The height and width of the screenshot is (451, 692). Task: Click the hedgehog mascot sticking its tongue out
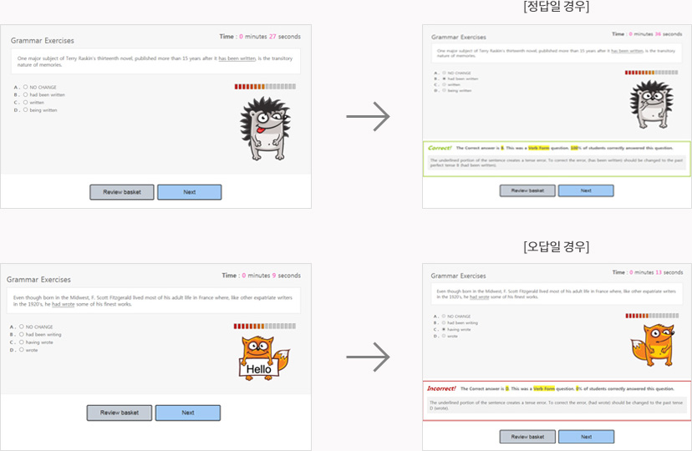(264, 126)
